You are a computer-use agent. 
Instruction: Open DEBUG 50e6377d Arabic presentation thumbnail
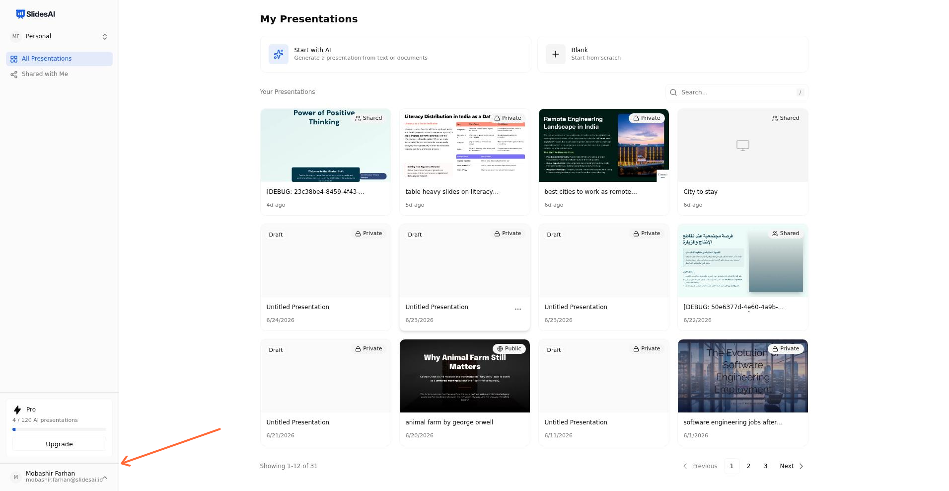(742, 260)
